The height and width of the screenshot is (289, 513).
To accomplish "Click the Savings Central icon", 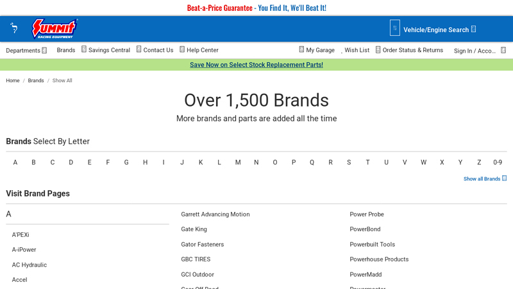I will (84, 49).
